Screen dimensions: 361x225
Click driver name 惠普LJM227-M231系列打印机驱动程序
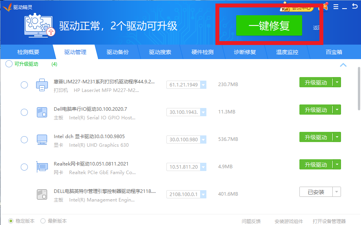[104, 81]
